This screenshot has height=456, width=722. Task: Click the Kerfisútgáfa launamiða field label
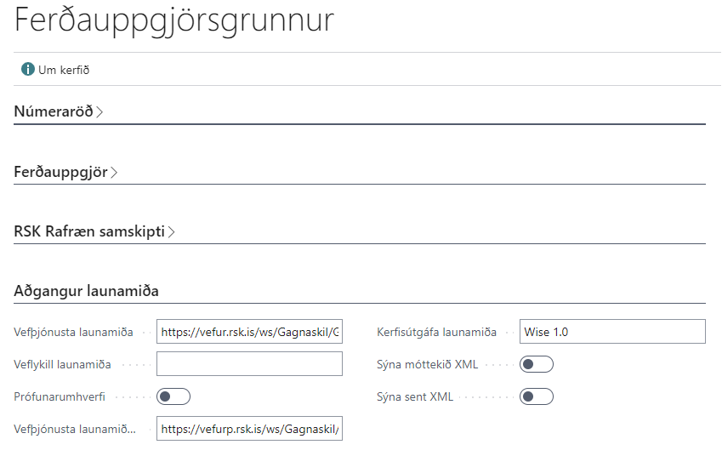[x=437, y=332]
